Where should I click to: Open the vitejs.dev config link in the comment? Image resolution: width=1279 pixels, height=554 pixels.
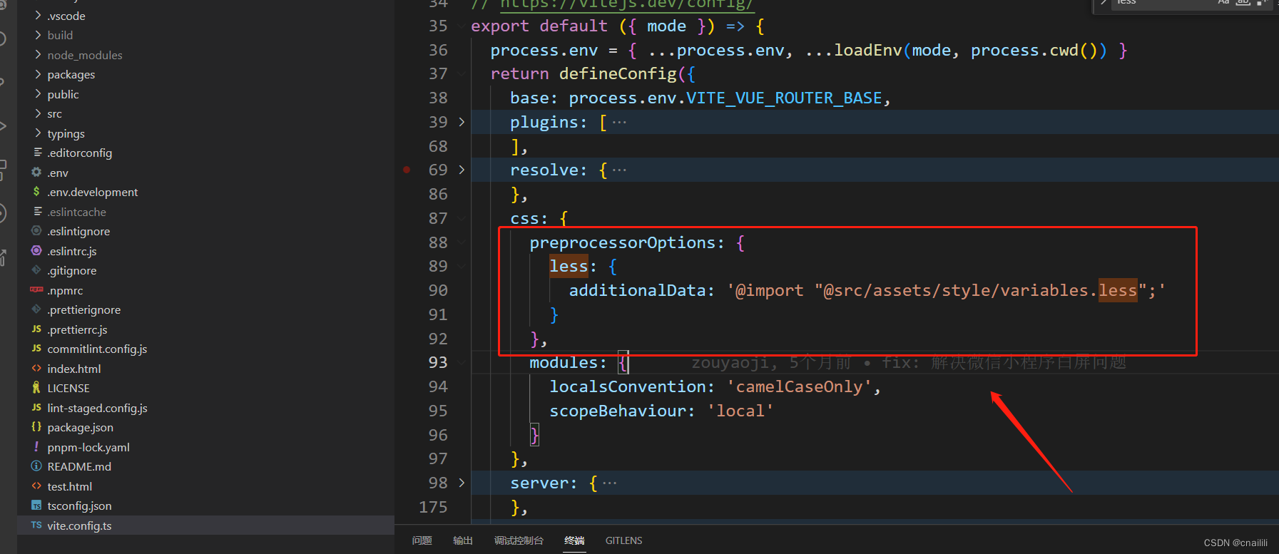pos(626,4)
